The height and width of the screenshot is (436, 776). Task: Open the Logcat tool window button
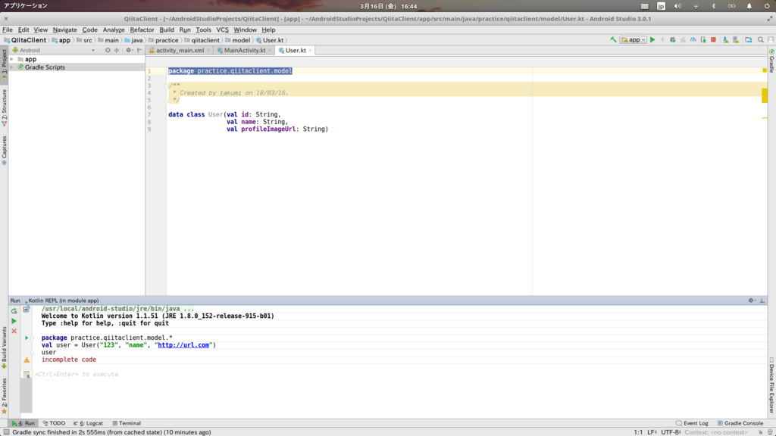(88, 423)
